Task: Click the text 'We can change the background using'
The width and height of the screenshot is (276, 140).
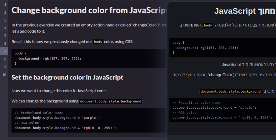Action: point(45,101)
